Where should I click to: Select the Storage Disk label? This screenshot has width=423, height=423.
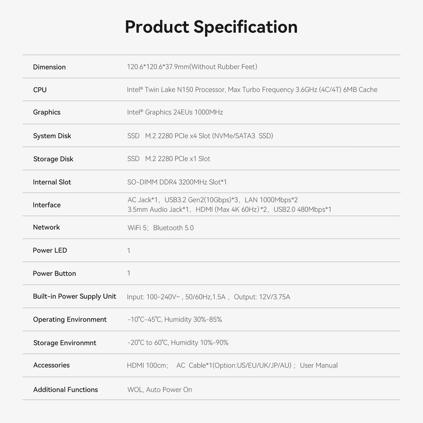click(x=53, y=159)
